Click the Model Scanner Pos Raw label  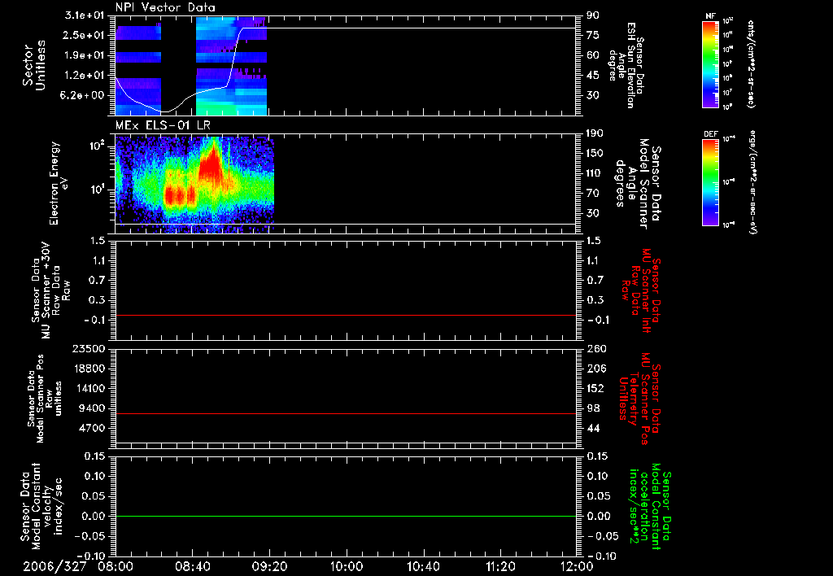click(x=45, y=399)
